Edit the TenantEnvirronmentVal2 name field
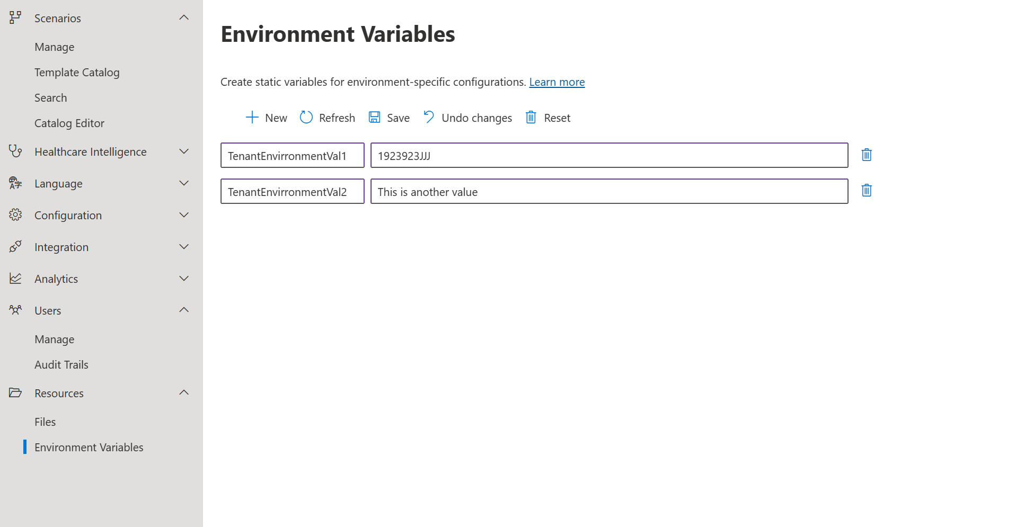 click(293, 191)
